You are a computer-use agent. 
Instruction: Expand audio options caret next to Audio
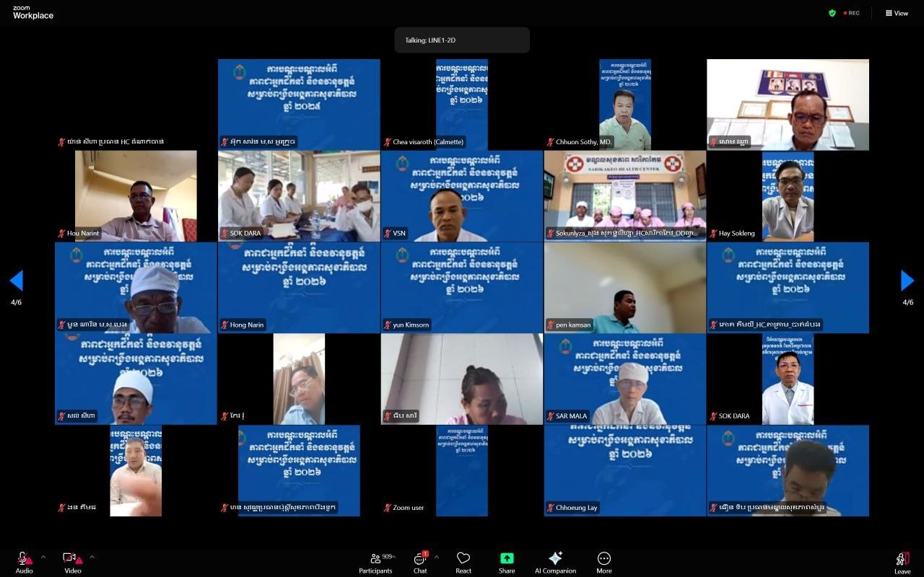(43, 557)
